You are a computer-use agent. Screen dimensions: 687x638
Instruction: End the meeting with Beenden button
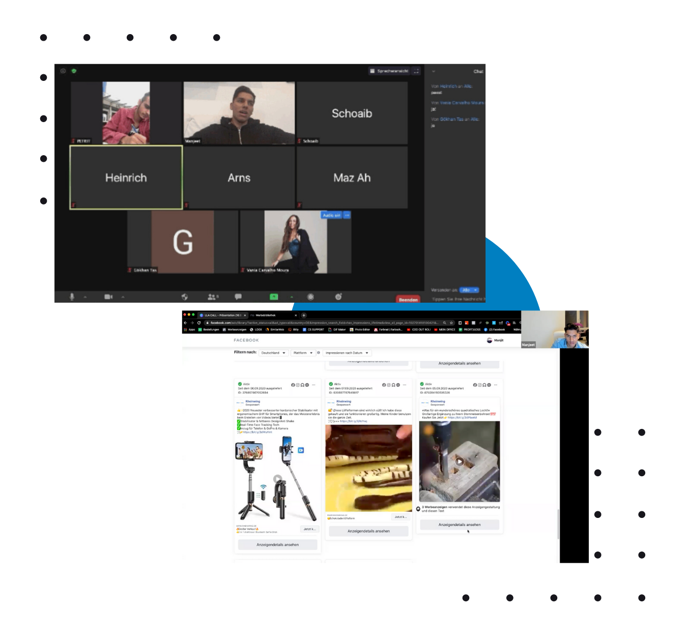click(408, 299)
